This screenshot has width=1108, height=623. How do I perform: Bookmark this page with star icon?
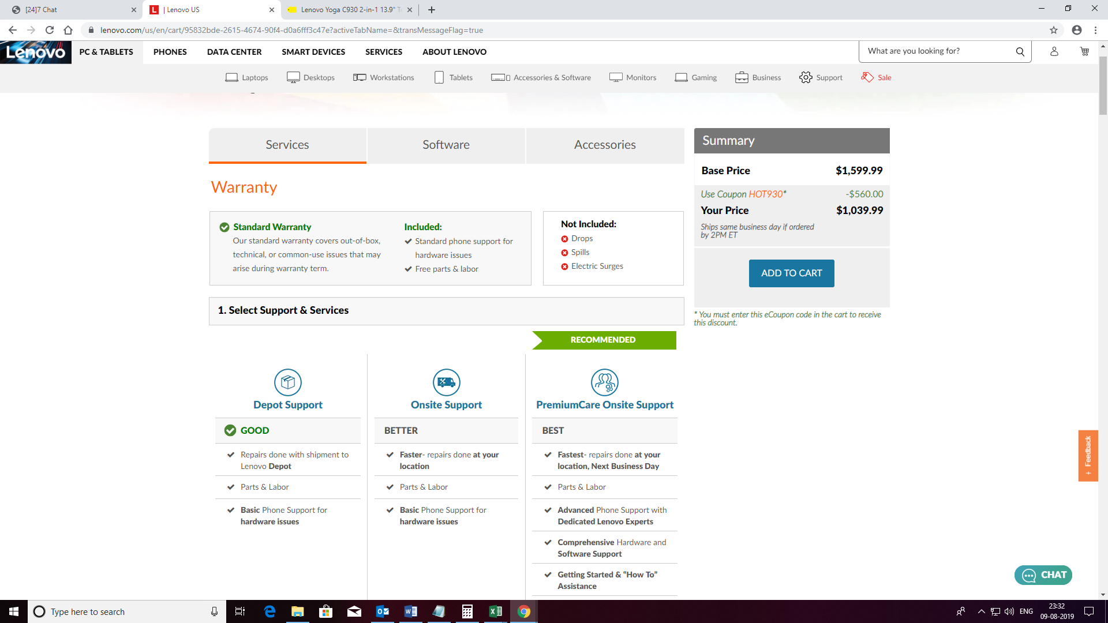click(x=1053, y=30)
